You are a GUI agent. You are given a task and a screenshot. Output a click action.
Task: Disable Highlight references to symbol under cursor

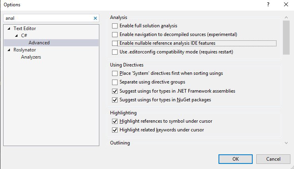[115, 121]
